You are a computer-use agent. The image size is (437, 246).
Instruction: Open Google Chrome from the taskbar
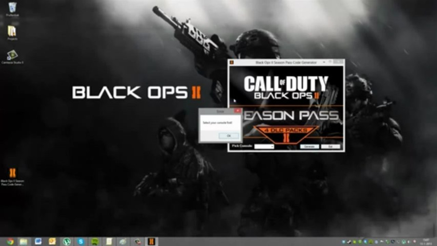[x=10, y=242]
